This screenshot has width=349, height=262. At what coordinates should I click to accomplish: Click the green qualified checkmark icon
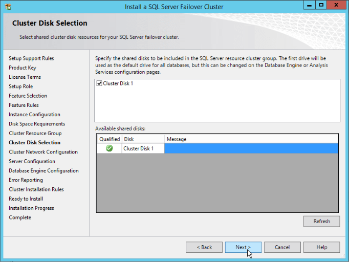click(109, 148)
